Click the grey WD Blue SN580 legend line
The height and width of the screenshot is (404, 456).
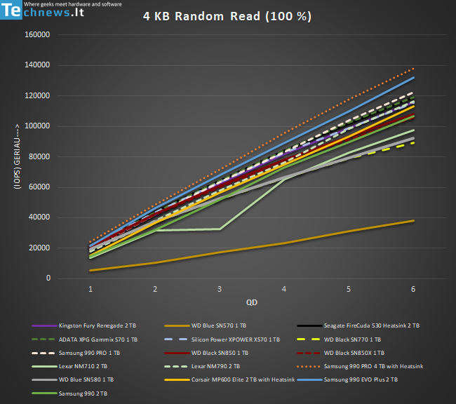tap(44, 380)
